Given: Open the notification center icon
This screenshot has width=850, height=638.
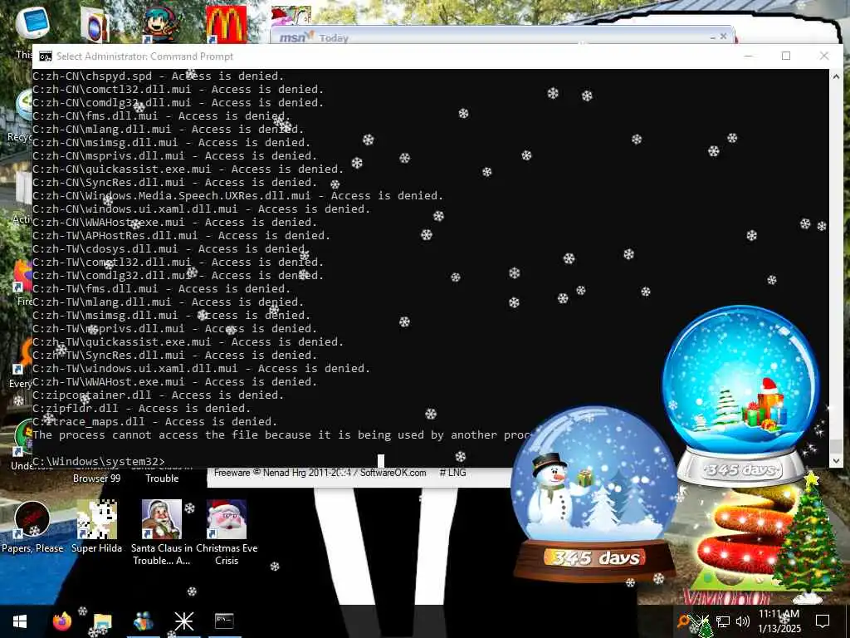Looking at the screenshot, I should click(823, 621).
